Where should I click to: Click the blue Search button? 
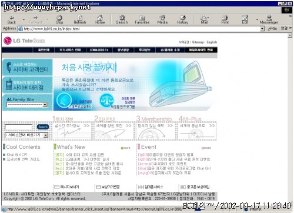click(x=43, y=127)
